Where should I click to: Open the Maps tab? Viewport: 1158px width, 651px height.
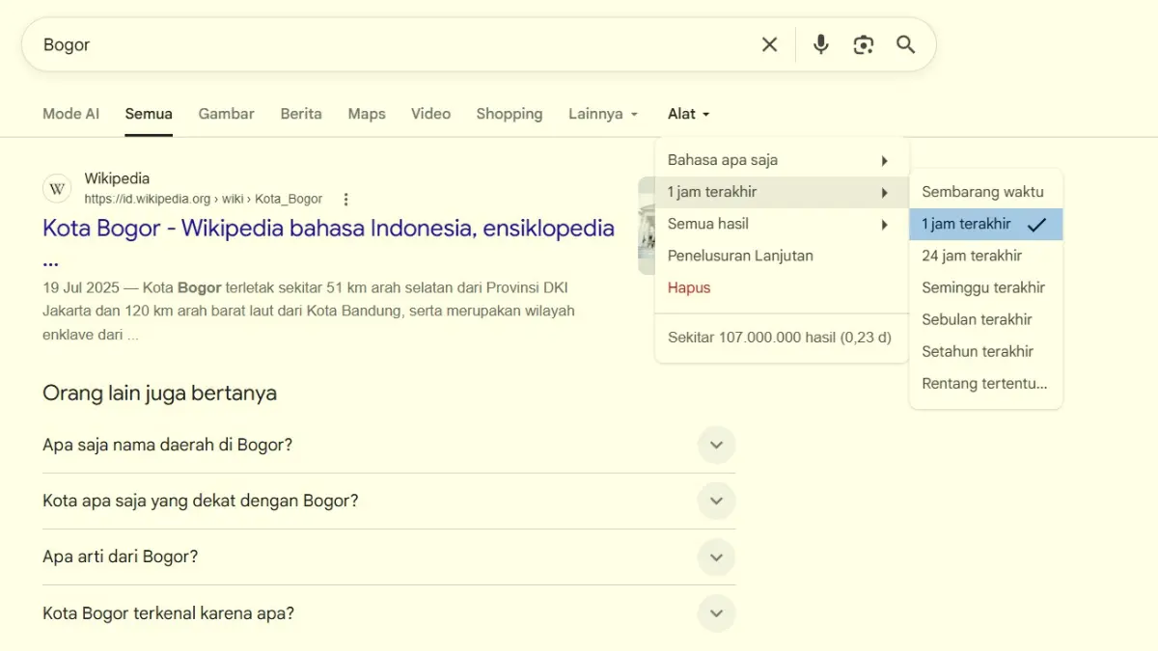point(367,114)
